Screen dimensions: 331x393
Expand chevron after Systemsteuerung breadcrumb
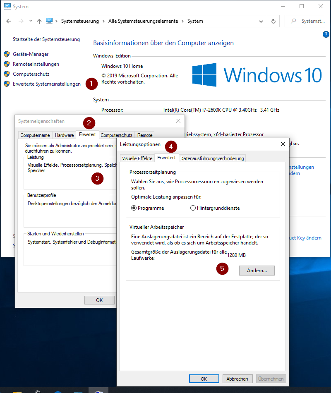pos(103,21)
